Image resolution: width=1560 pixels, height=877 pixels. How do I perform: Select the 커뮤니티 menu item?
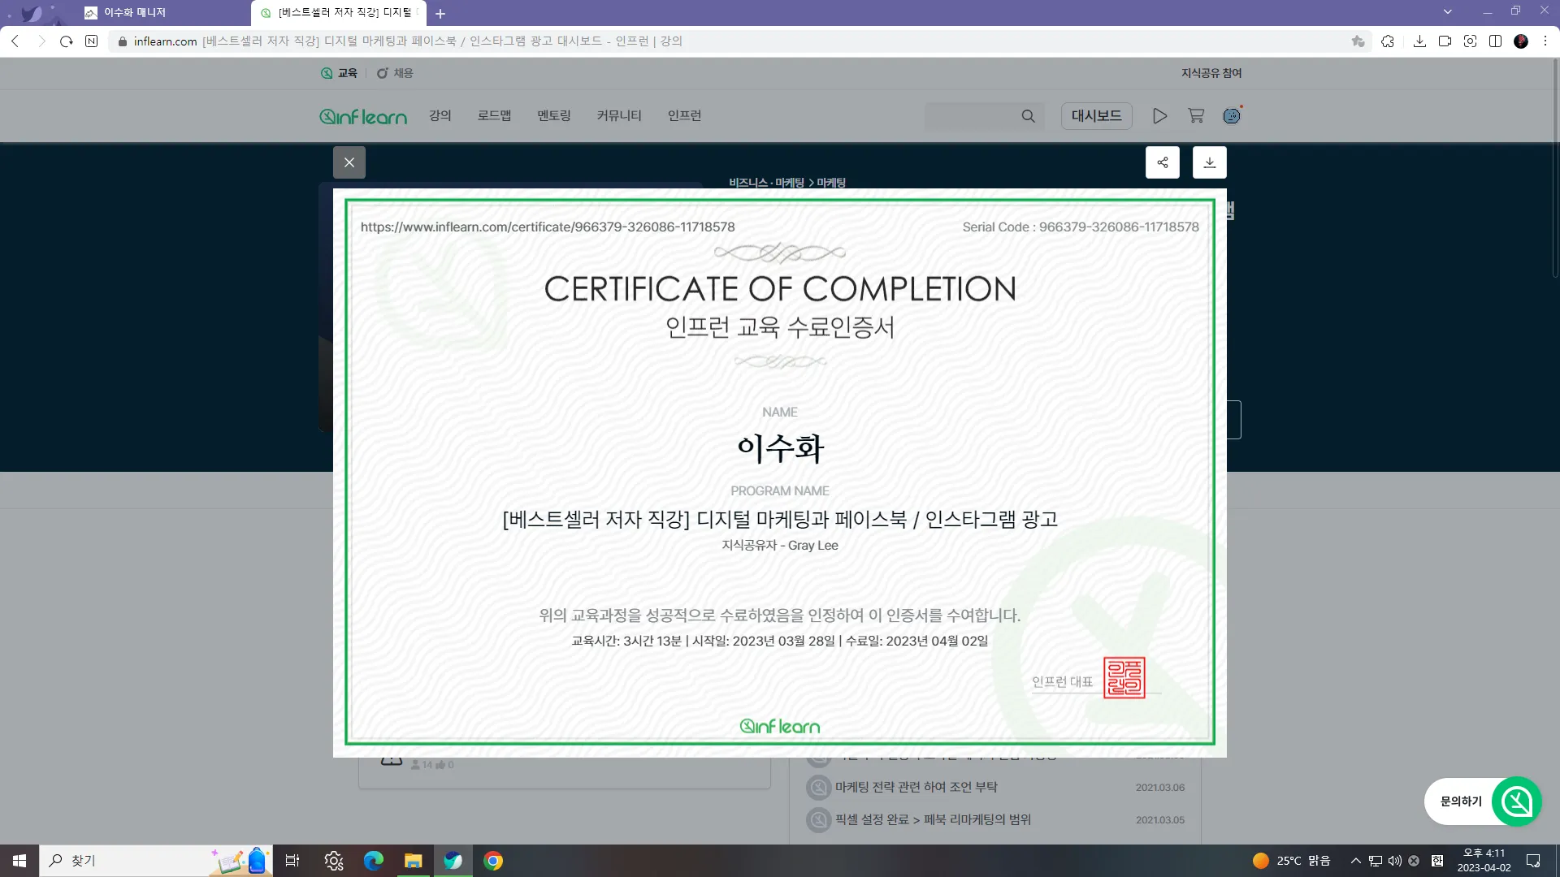click(618, 116)
